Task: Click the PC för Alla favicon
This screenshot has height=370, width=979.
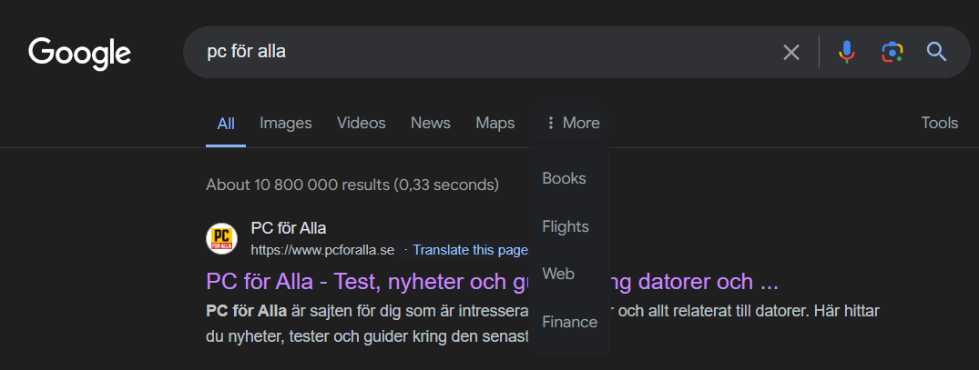Action: point(222,239)
